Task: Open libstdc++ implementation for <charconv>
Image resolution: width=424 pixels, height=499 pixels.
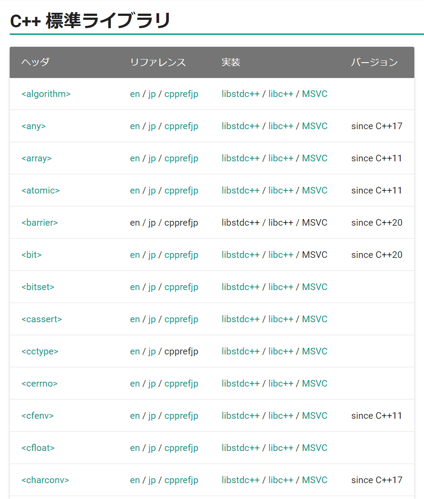Action: 241,480
